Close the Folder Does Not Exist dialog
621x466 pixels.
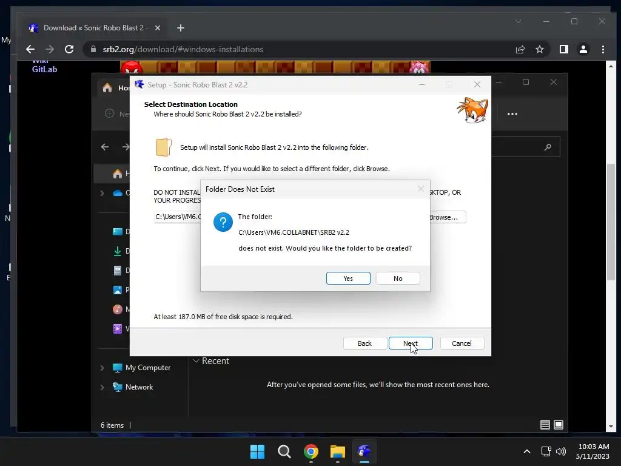coord(421,189)
